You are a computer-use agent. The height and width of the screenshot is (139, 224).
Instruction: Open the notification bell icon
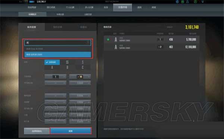[187, 2]
